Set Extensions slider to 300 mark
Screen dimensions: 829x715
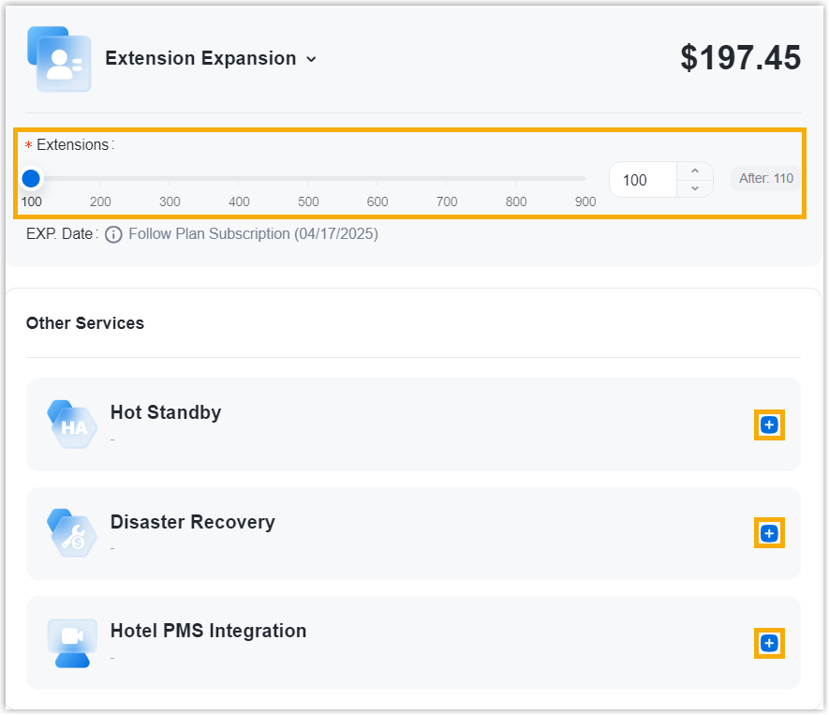click(170, 178)
